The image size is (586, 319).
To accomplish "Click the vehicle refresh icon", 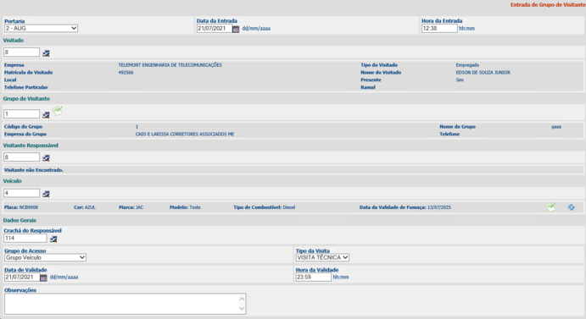I will (571, 207).
